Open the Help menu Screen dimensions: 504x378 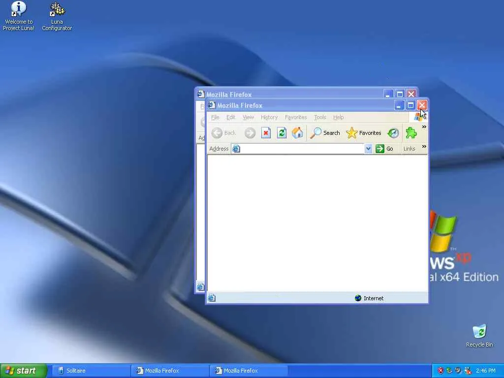[x=338, y=117]
